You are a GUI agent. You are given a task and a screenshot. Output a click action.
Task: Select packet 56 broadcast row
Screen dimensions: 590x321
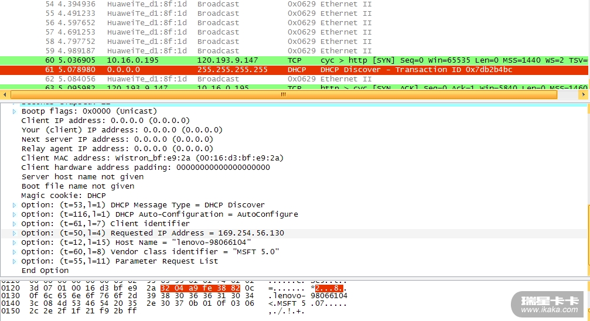(294, 23)
